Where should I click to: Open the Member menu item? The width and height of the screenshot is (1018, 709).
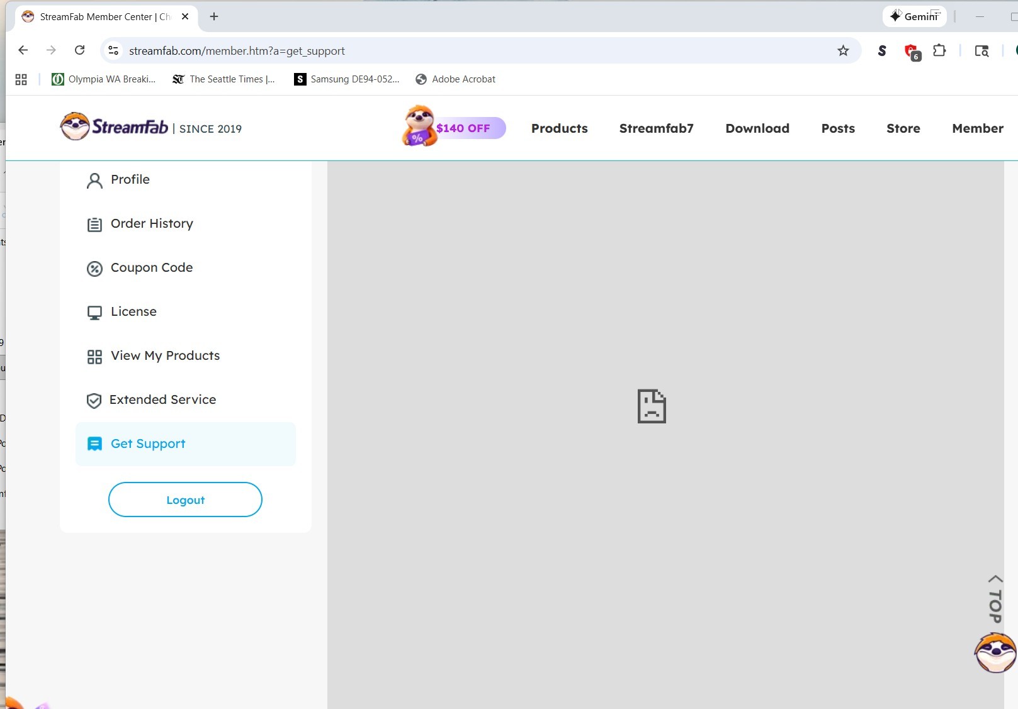tap(978, 128)
